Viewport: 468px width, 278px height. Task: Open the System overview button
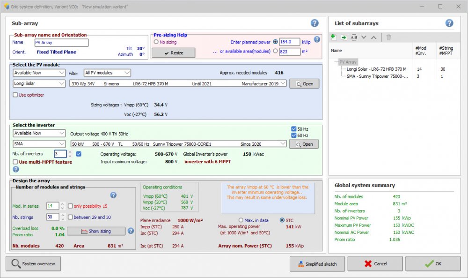[33, 263]
